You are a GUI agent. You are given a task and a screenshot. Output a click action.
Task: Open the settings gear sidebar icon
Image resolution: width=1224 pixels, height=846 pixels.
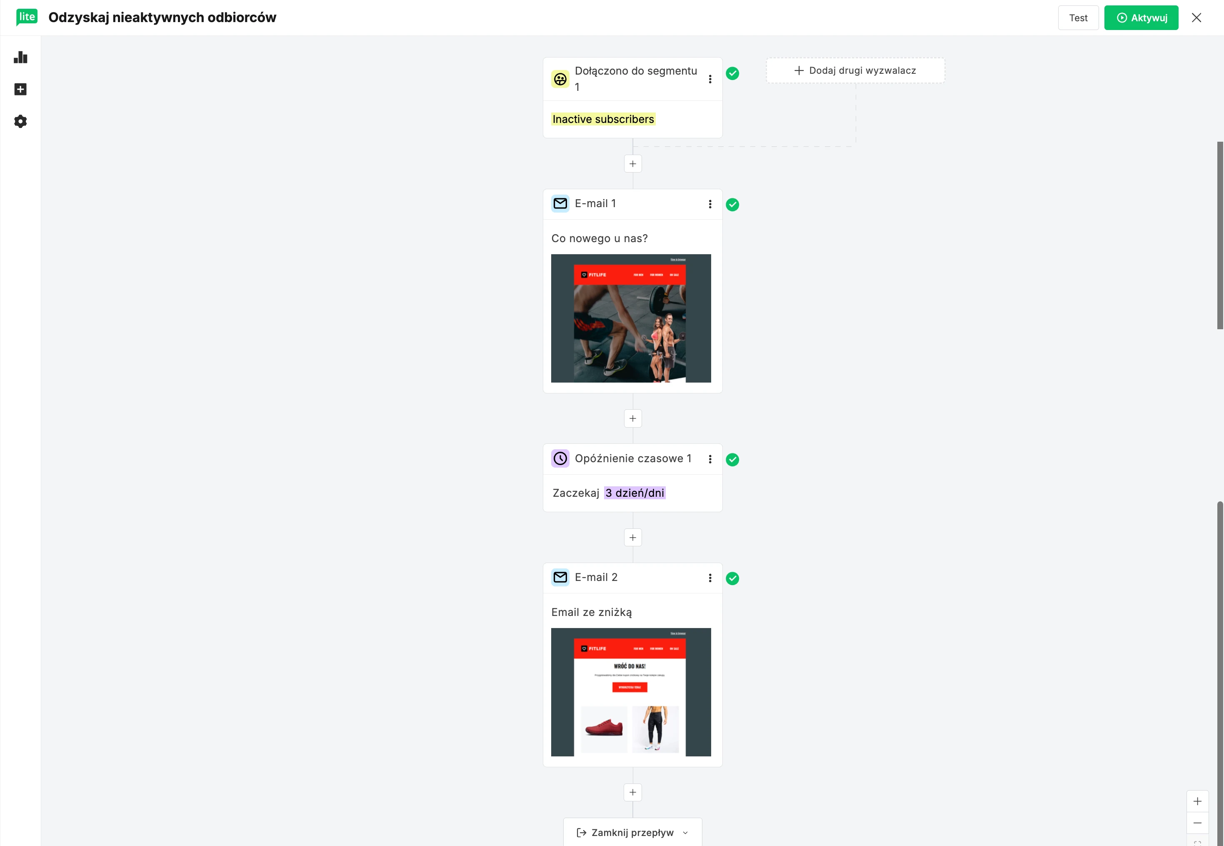(x=20, y=121)
